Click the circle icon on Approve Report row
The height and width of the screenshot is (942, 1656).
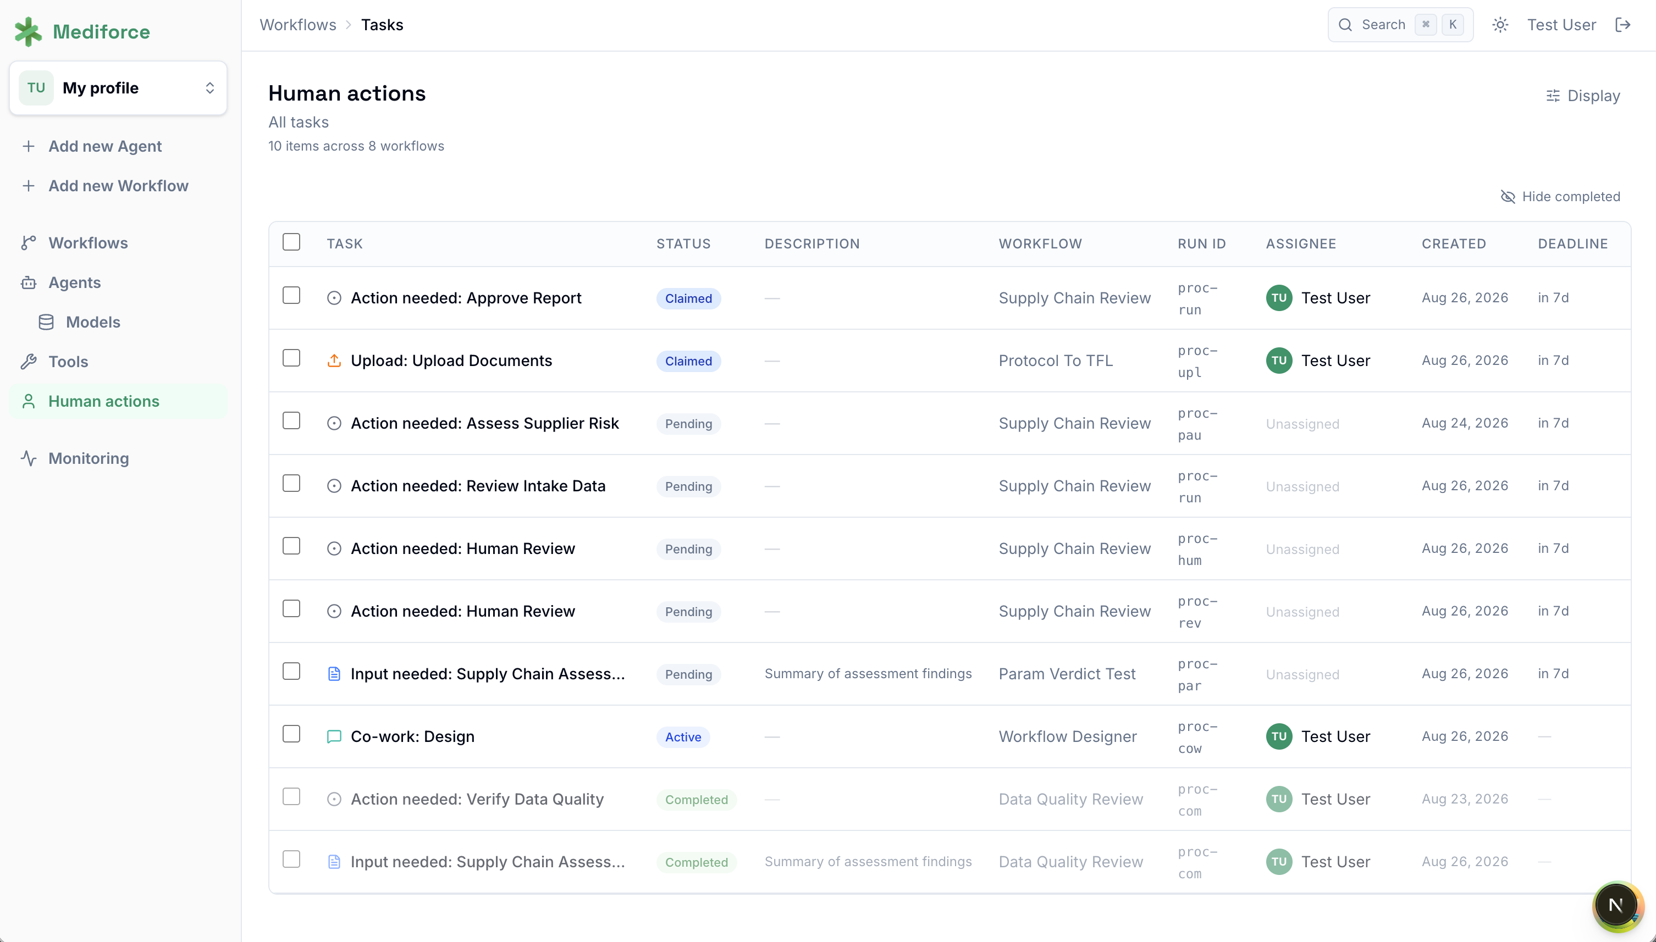point(334,298)
